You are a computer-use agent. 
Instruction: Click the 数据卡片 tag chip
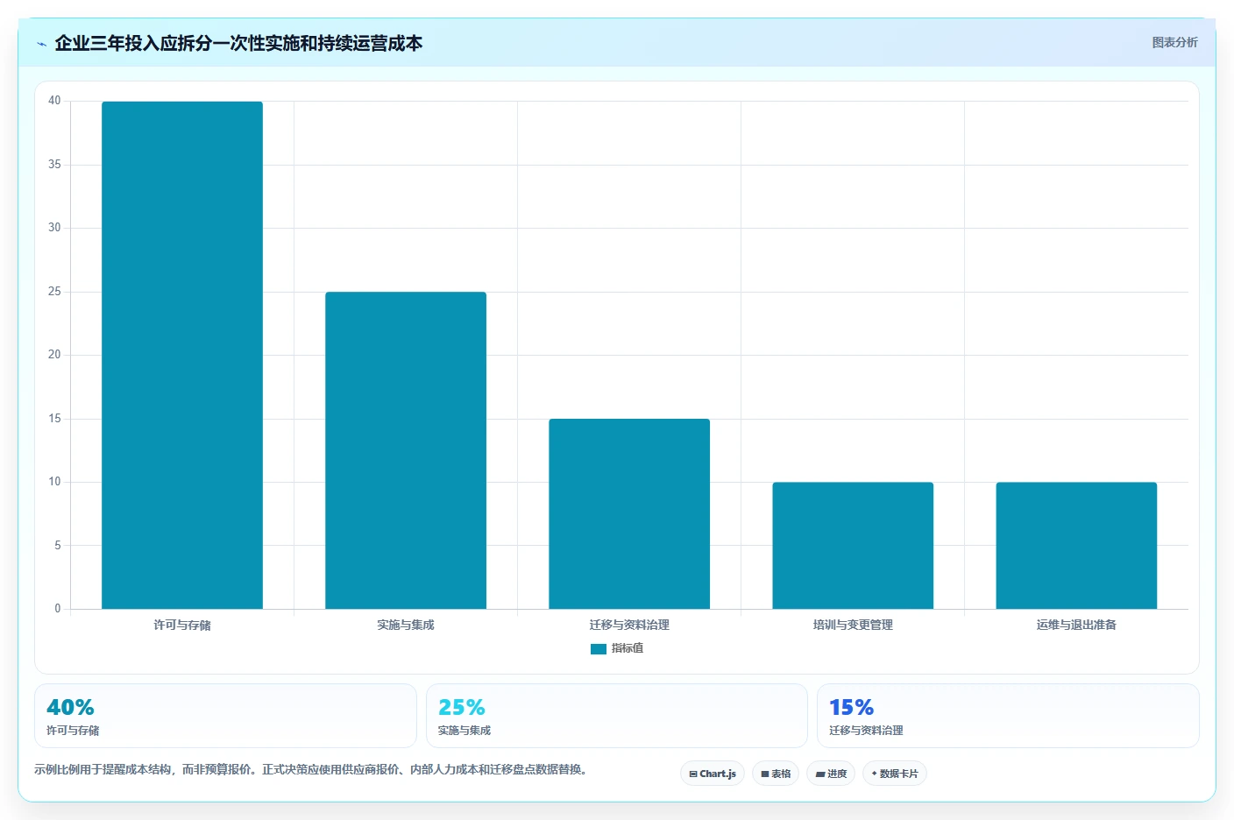pos(895,774)
